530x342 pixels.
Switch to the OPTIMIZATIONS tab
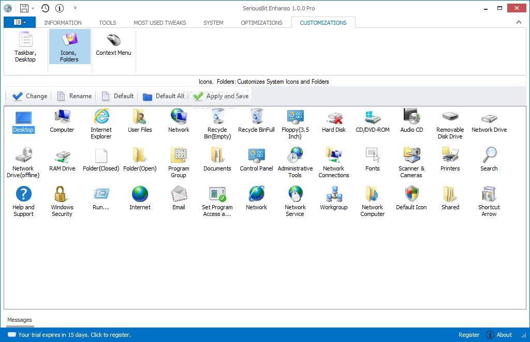tap(261, 23)
